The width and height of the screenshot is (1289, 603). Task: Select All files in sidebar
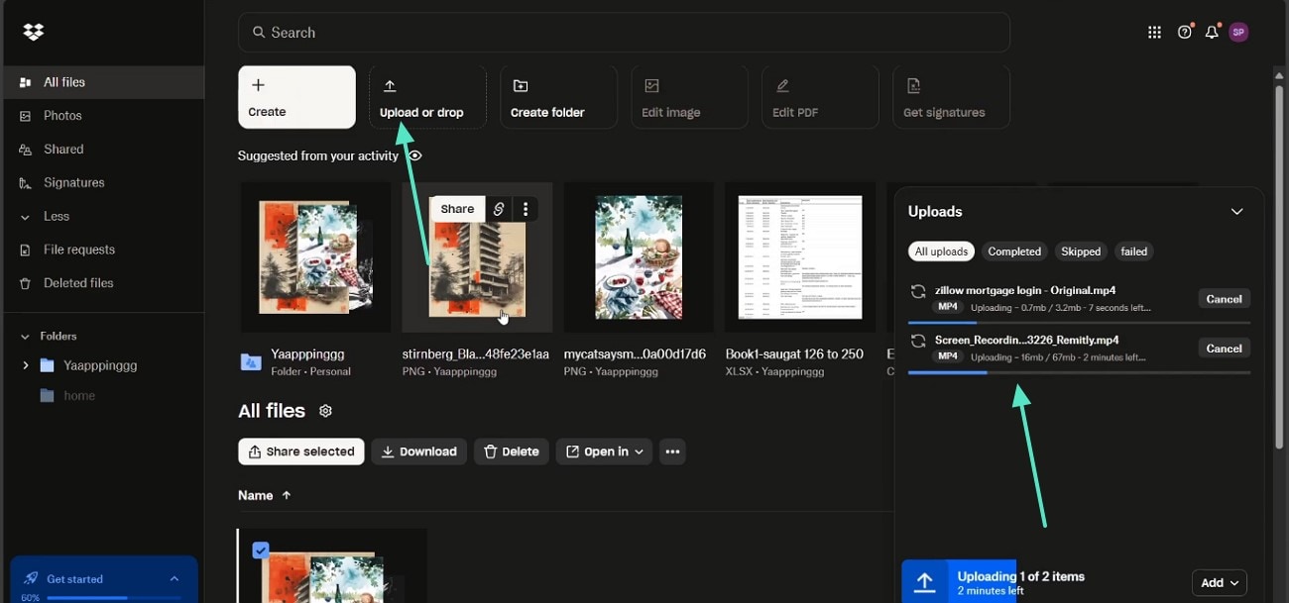point(102,82)
